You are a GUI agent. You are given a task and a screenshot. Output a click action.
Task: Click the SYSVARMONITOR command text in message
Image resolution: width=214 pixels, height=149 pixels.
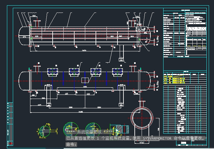coord(157,138)
